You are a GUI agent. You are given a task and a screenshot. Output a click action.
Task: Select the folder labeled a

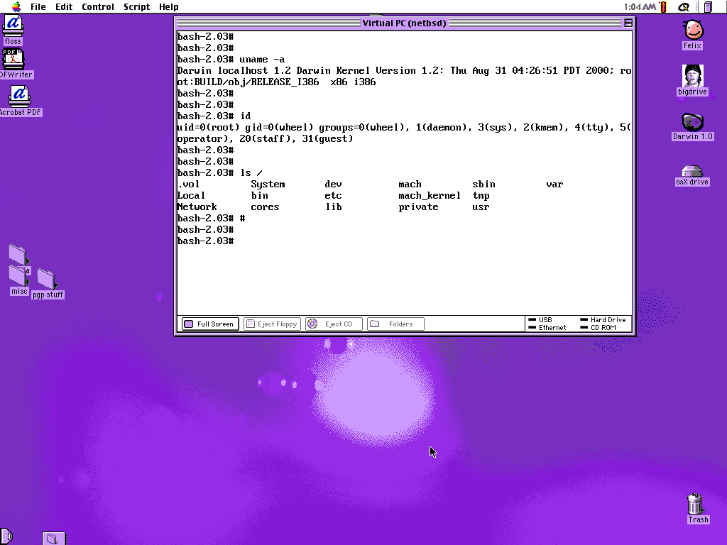19,255
